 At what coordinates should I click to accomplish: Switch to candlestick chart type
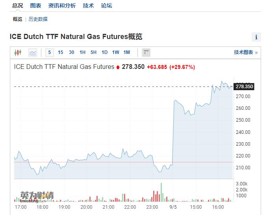18,52
